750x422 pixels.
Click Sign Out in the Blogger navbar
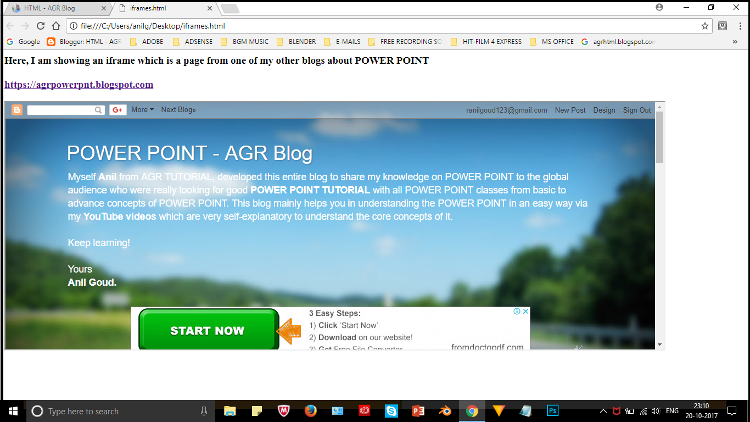tap(637, 110)
